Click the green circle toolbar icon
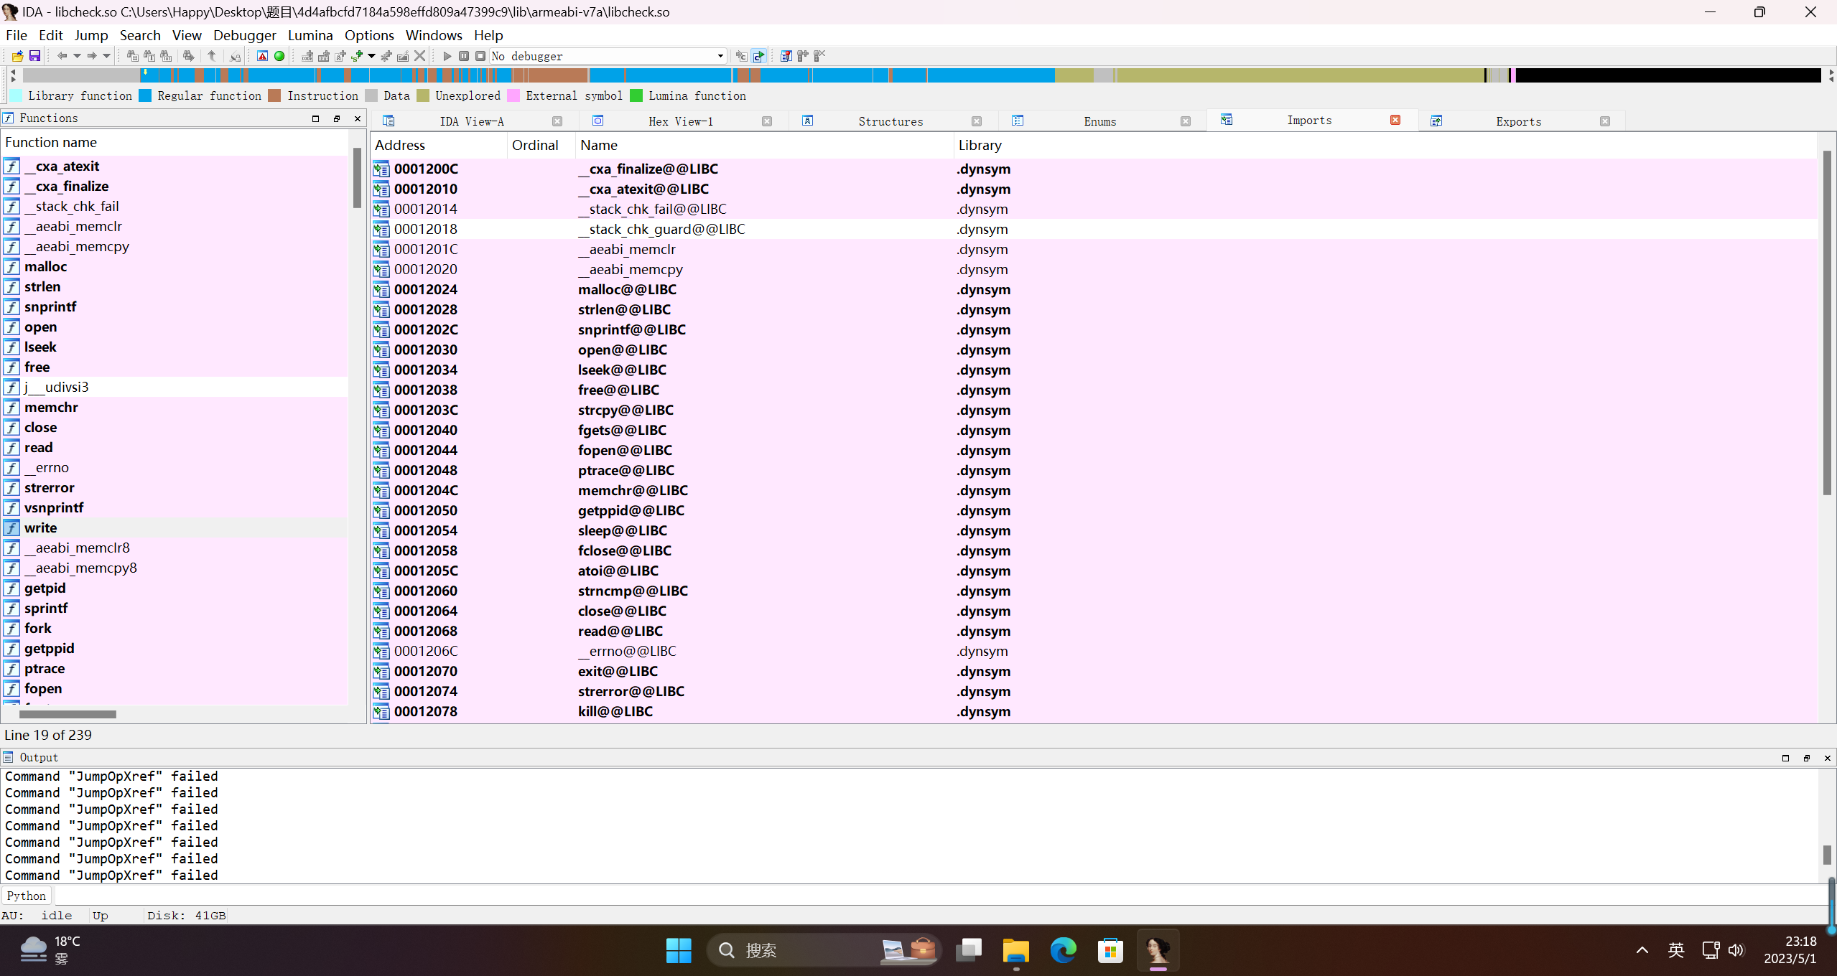Viewport: 1837px width, 976px height. [279, 56]
